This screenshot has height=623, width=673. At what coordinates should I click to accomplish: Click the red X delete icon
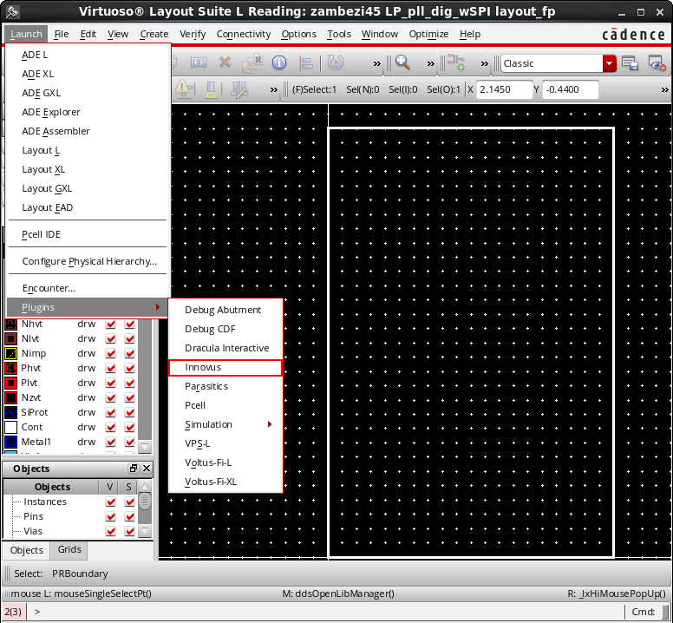pyautogui.click(x=225, y=63)
